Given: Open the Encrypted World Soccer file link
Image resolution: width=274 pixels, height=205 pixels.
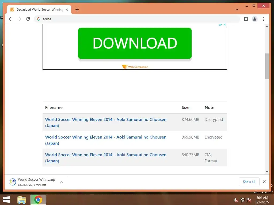Looking at the screenshot, I should click(105, 140).
